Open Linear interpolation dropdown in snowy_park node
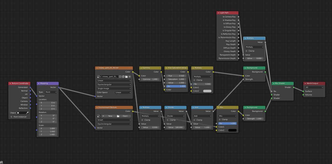 [114, 81]
